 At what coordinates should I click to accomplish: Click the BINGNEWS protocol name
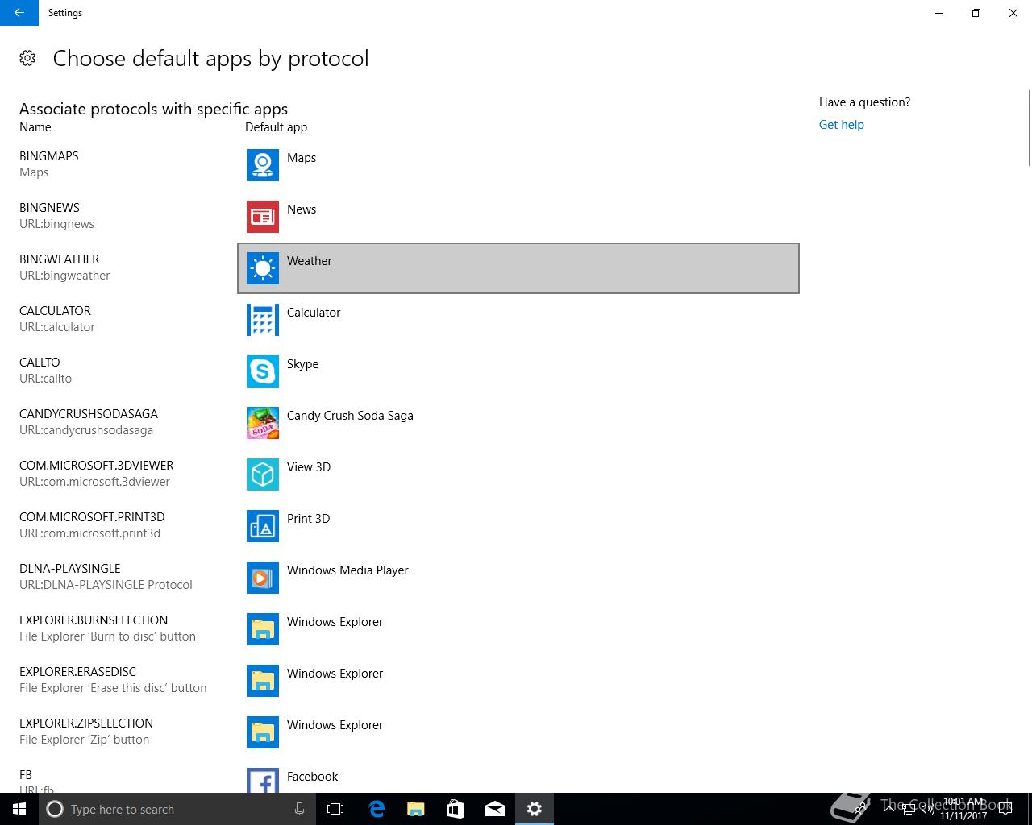click(x=49, y=208)
